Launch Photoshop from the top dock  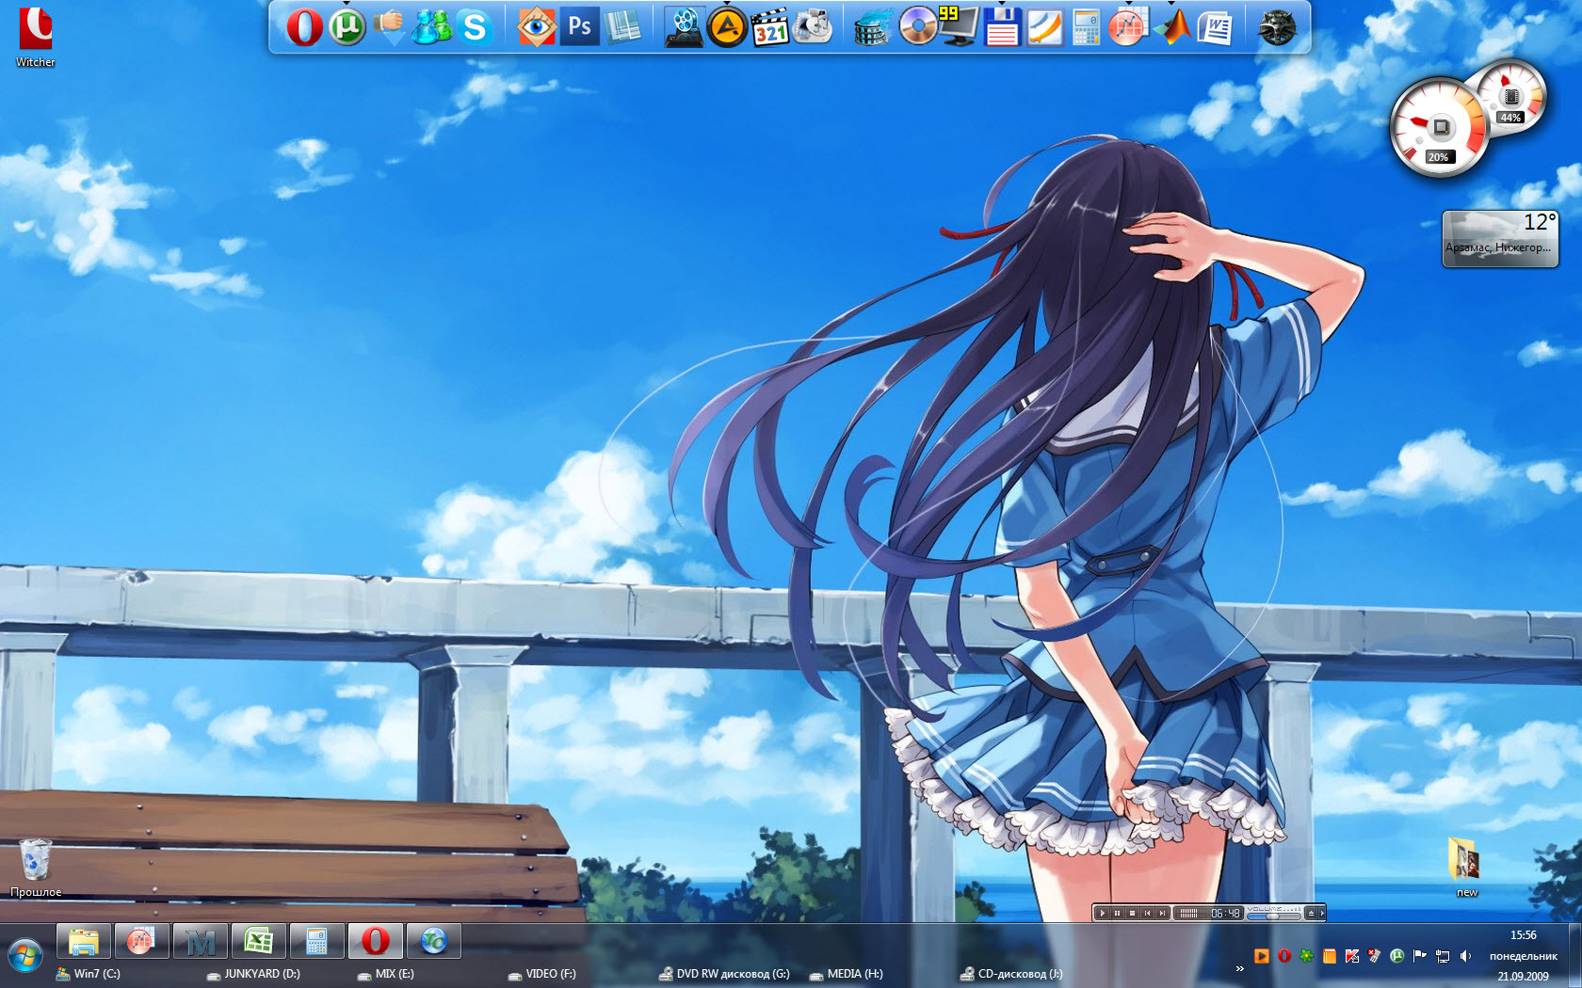579,27
